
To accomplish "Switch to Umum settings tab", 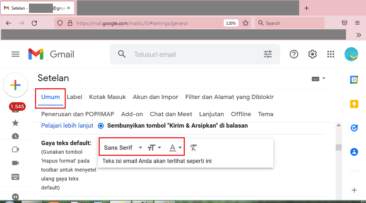I will click(50, 97).
